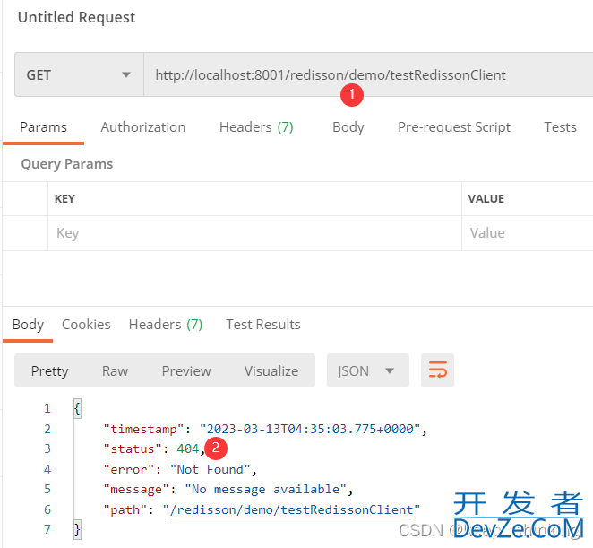
Task: Click the KEY column header
Action: pos(64,199)
